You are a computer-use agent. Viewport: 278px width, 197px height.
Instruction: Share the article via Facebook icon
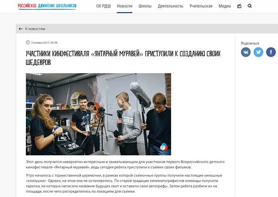tap(271, 52)
